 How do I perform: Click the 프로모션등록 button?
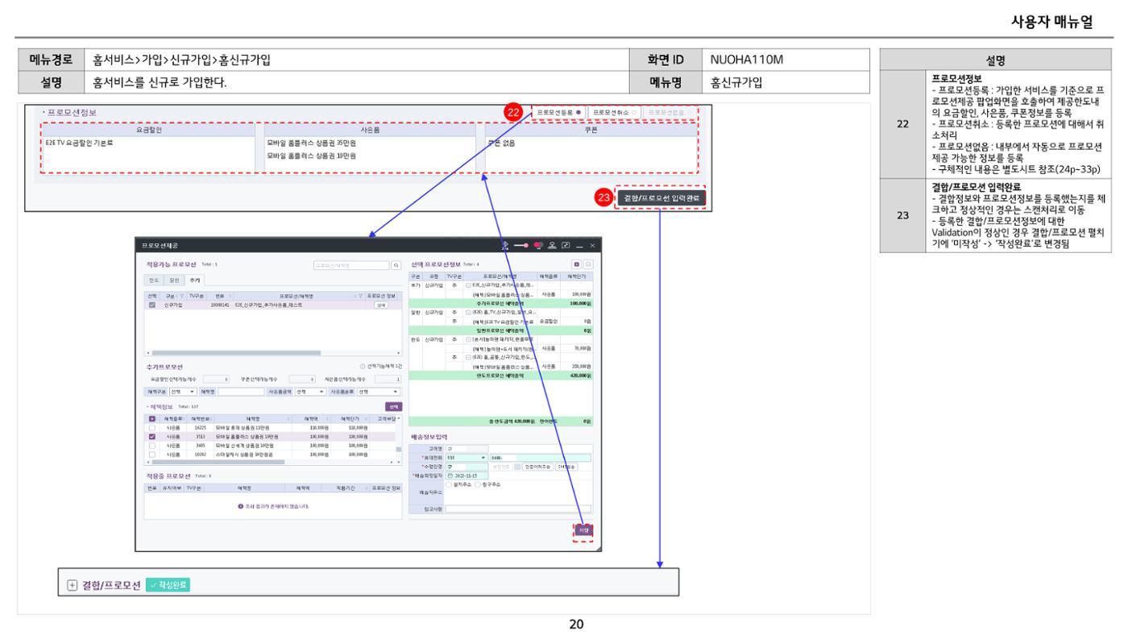point(559,112)
